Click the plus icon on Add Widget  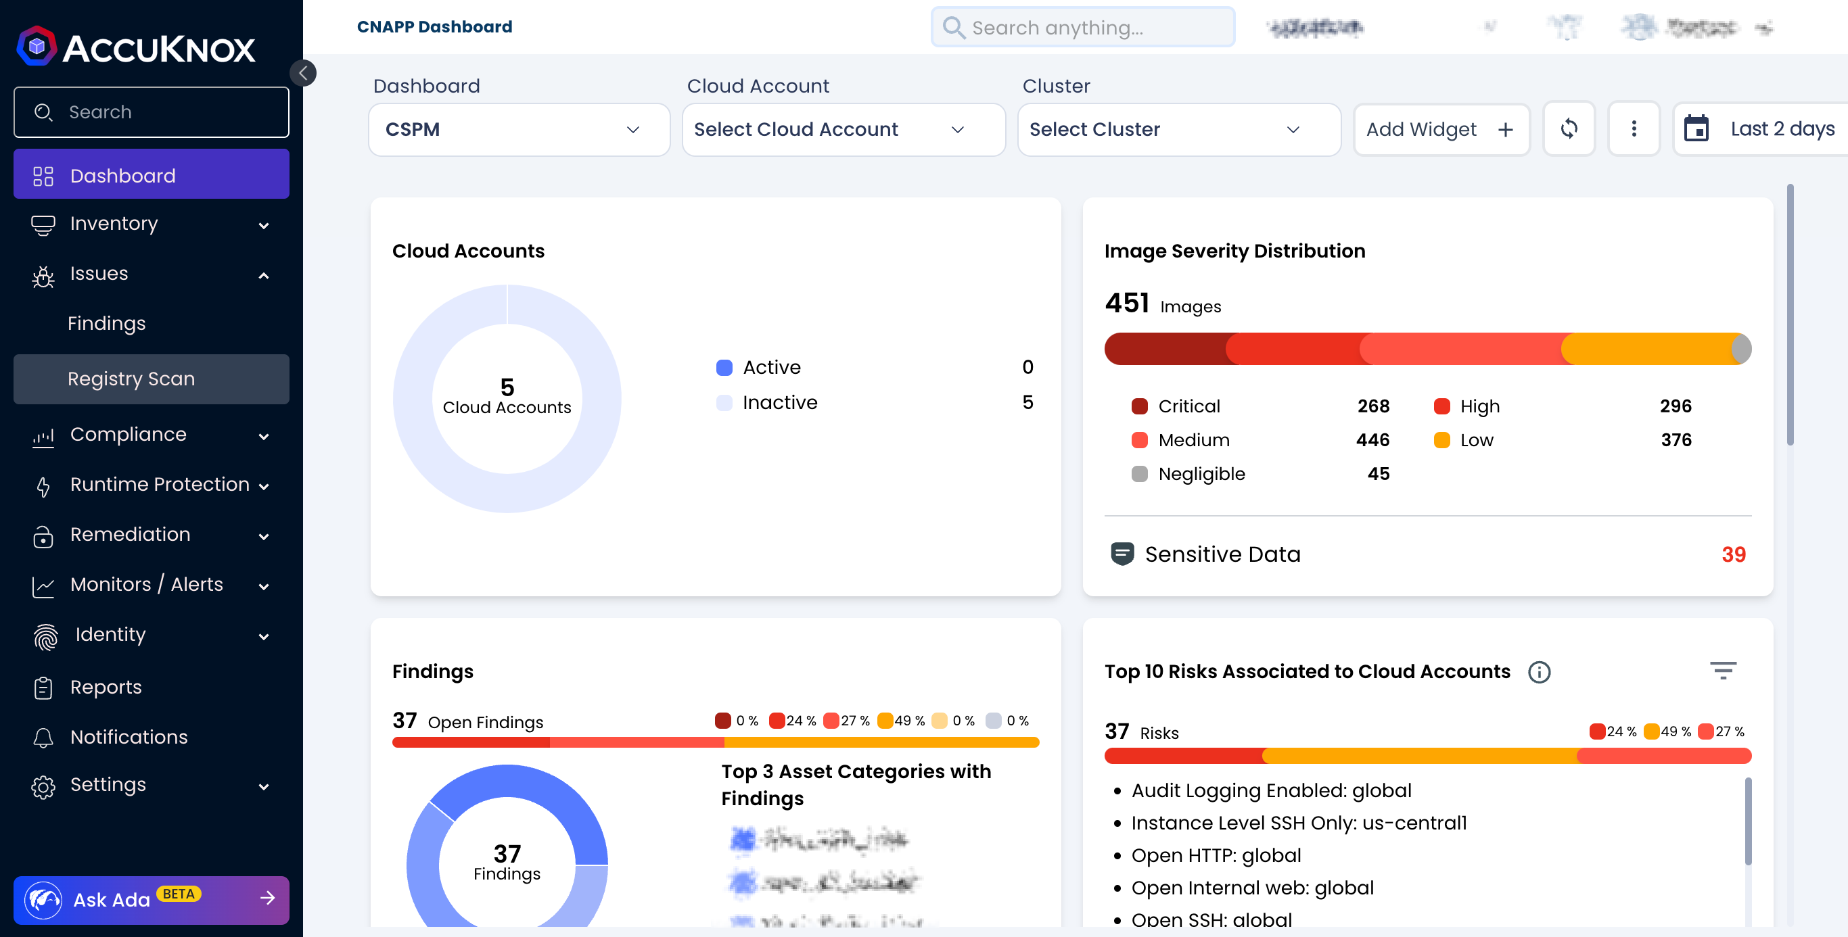point(1505,130)
